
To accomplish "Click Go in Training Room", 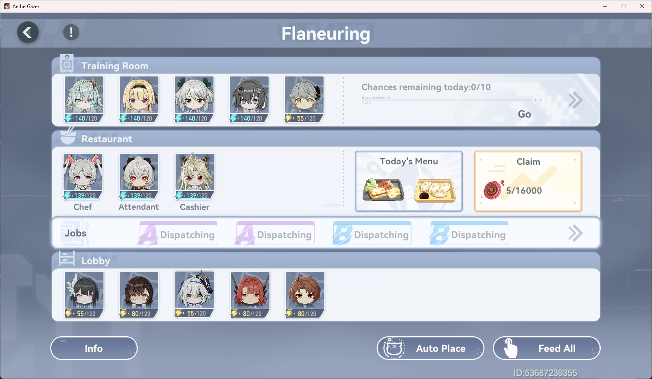I will coord(524,114).
